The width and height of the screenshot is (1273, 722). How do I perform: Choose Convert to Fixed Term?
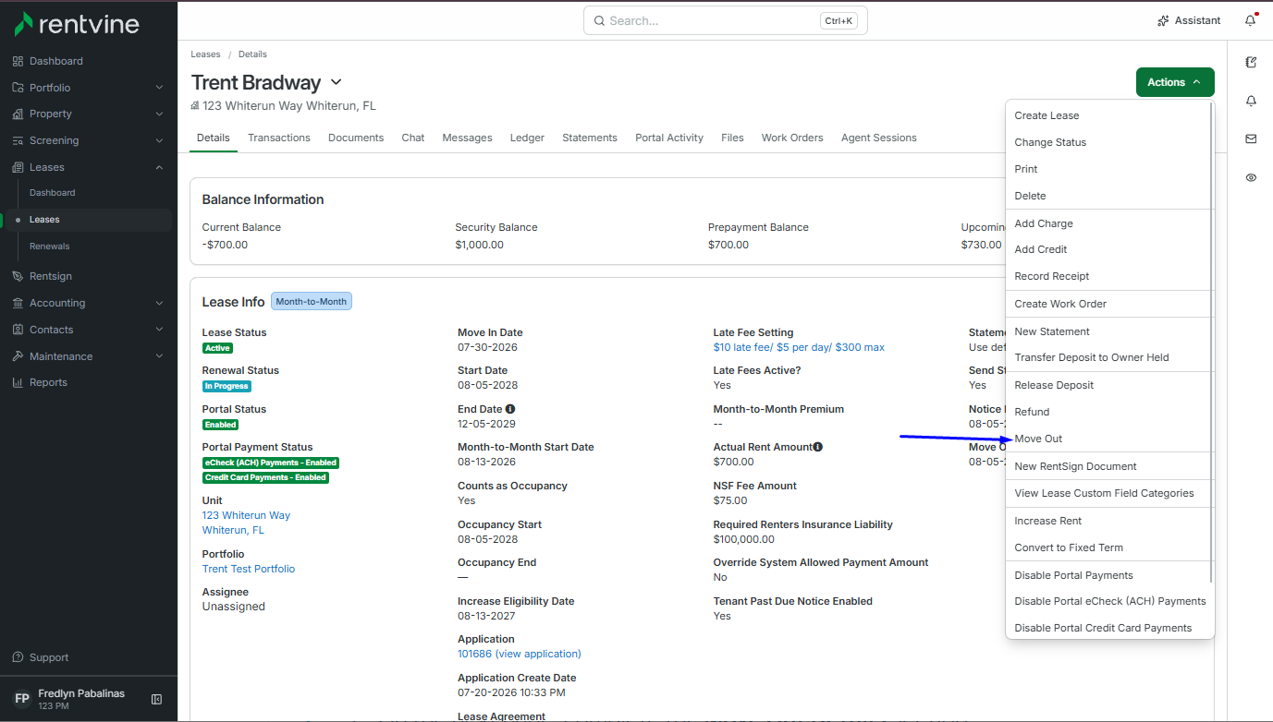[1069, 548]
